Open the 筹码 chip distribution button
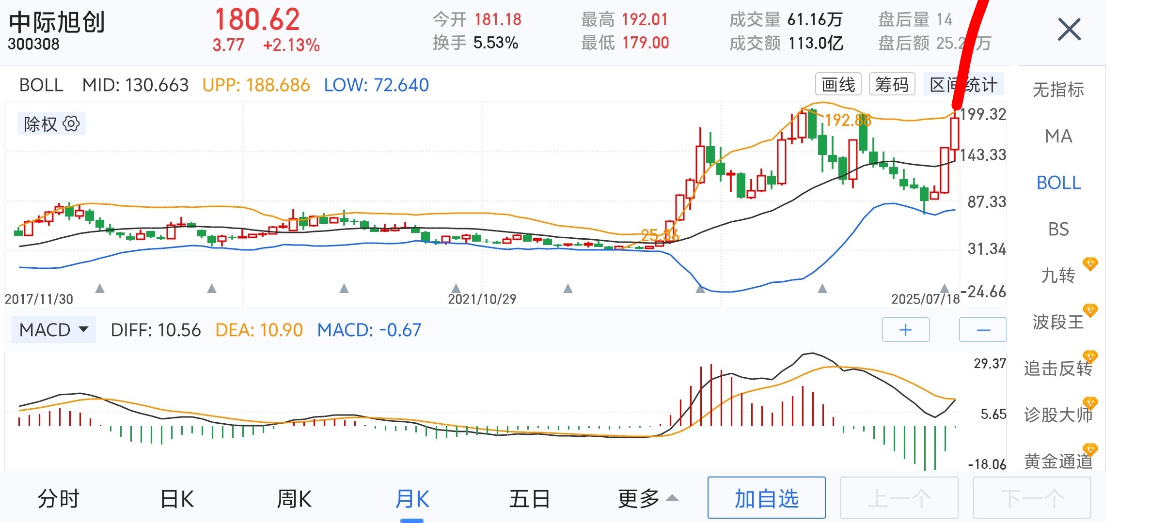1167x523 pixels. pos(892,84)
